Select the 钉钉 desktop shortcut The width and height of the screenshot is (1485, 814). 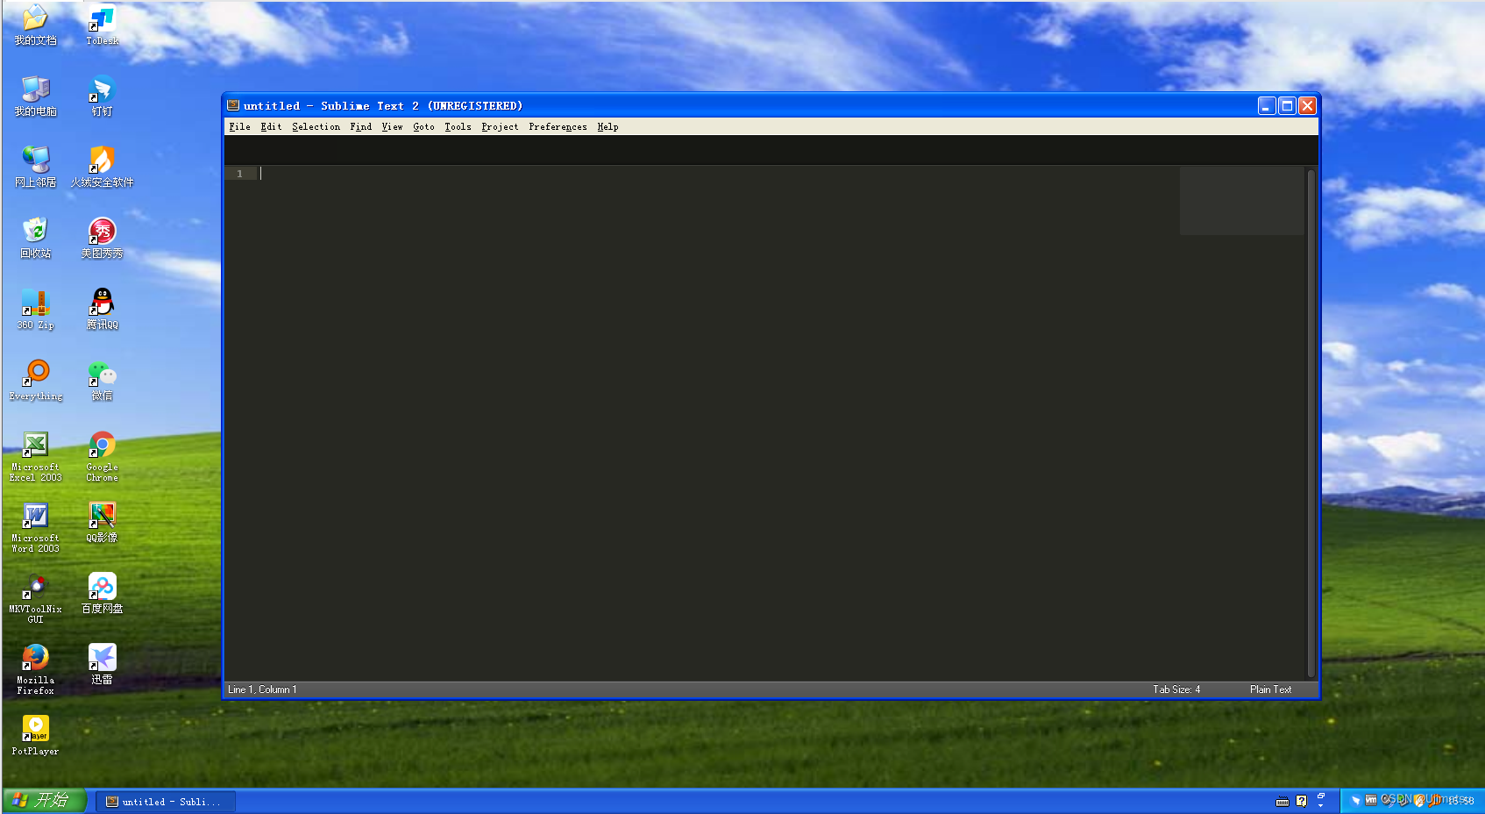point(102,96)
